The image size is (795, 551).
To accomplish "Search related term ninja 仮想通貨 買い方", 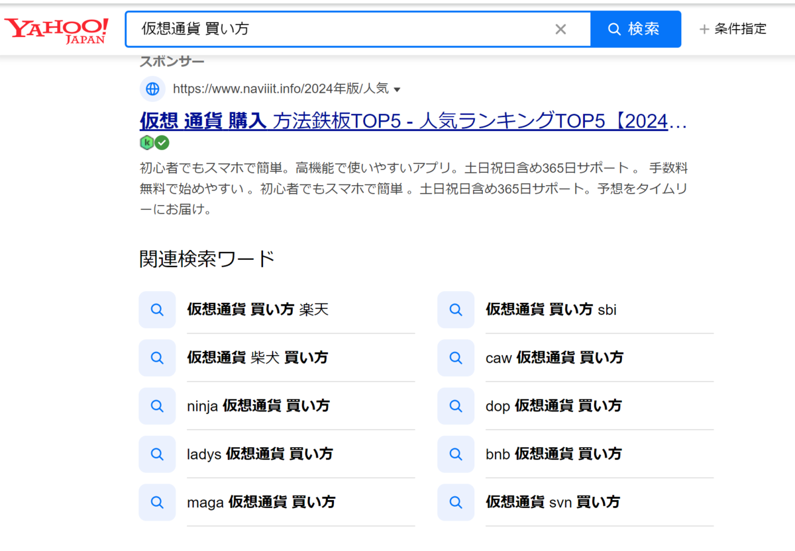I will (258, 406).
